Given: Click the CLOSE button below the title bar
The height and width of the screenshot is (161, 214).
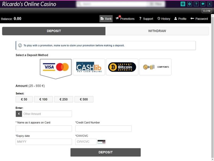Looking at the screenshot, I should coord(207,11).
